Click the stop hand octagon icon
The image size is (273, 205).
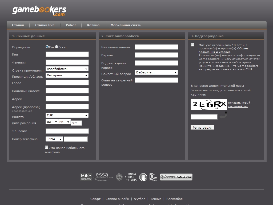coord(143,177)
